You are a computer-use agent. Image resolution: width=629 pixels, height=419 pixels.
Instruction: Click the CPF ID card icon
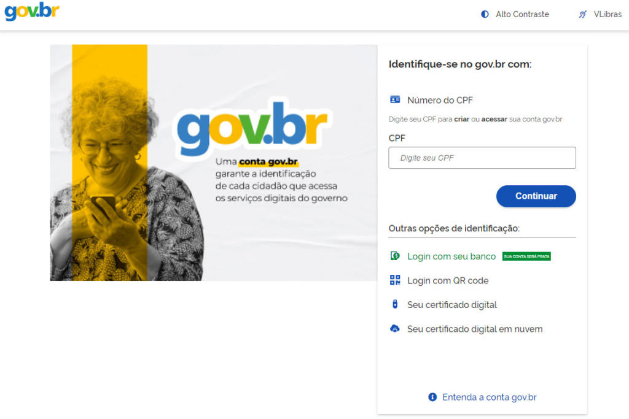(x=395, y=99)
